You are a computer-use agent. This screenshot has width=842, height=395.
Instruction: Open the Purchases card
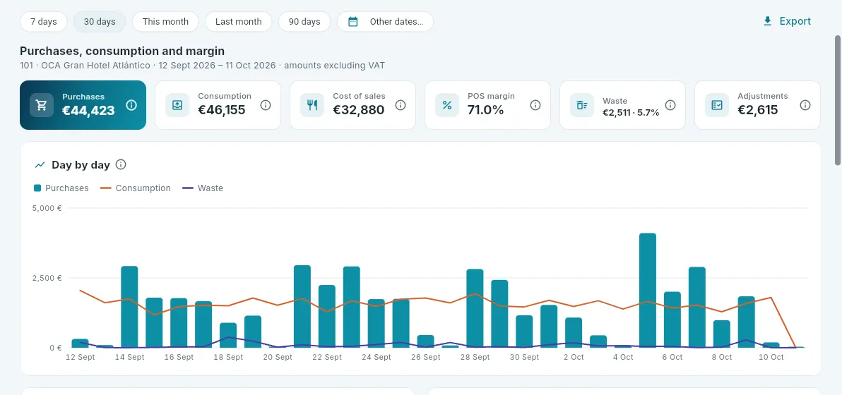point(83,105)
